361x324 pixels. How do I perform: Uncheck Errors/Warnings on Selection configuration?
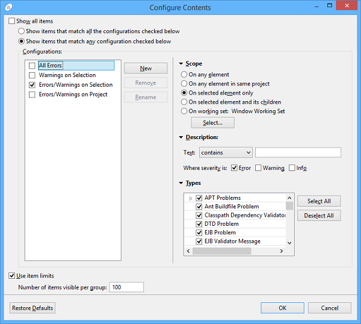32,86
